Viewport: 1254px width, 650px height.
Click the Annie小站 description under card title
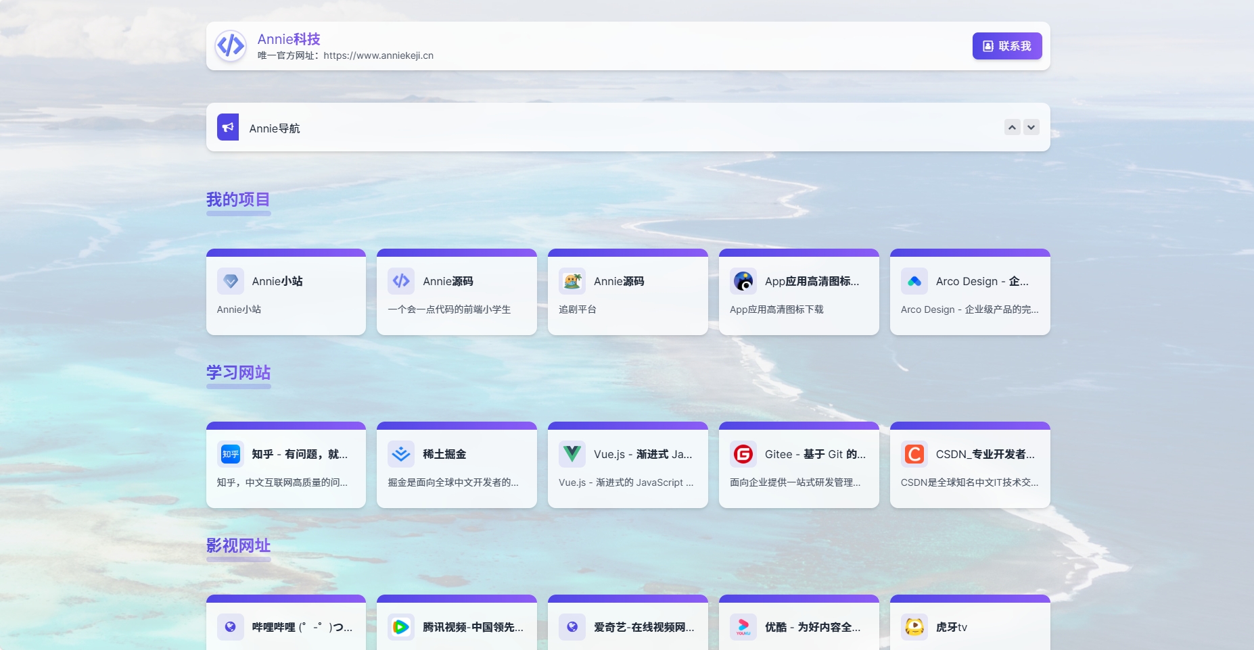[x=239, y=309]
